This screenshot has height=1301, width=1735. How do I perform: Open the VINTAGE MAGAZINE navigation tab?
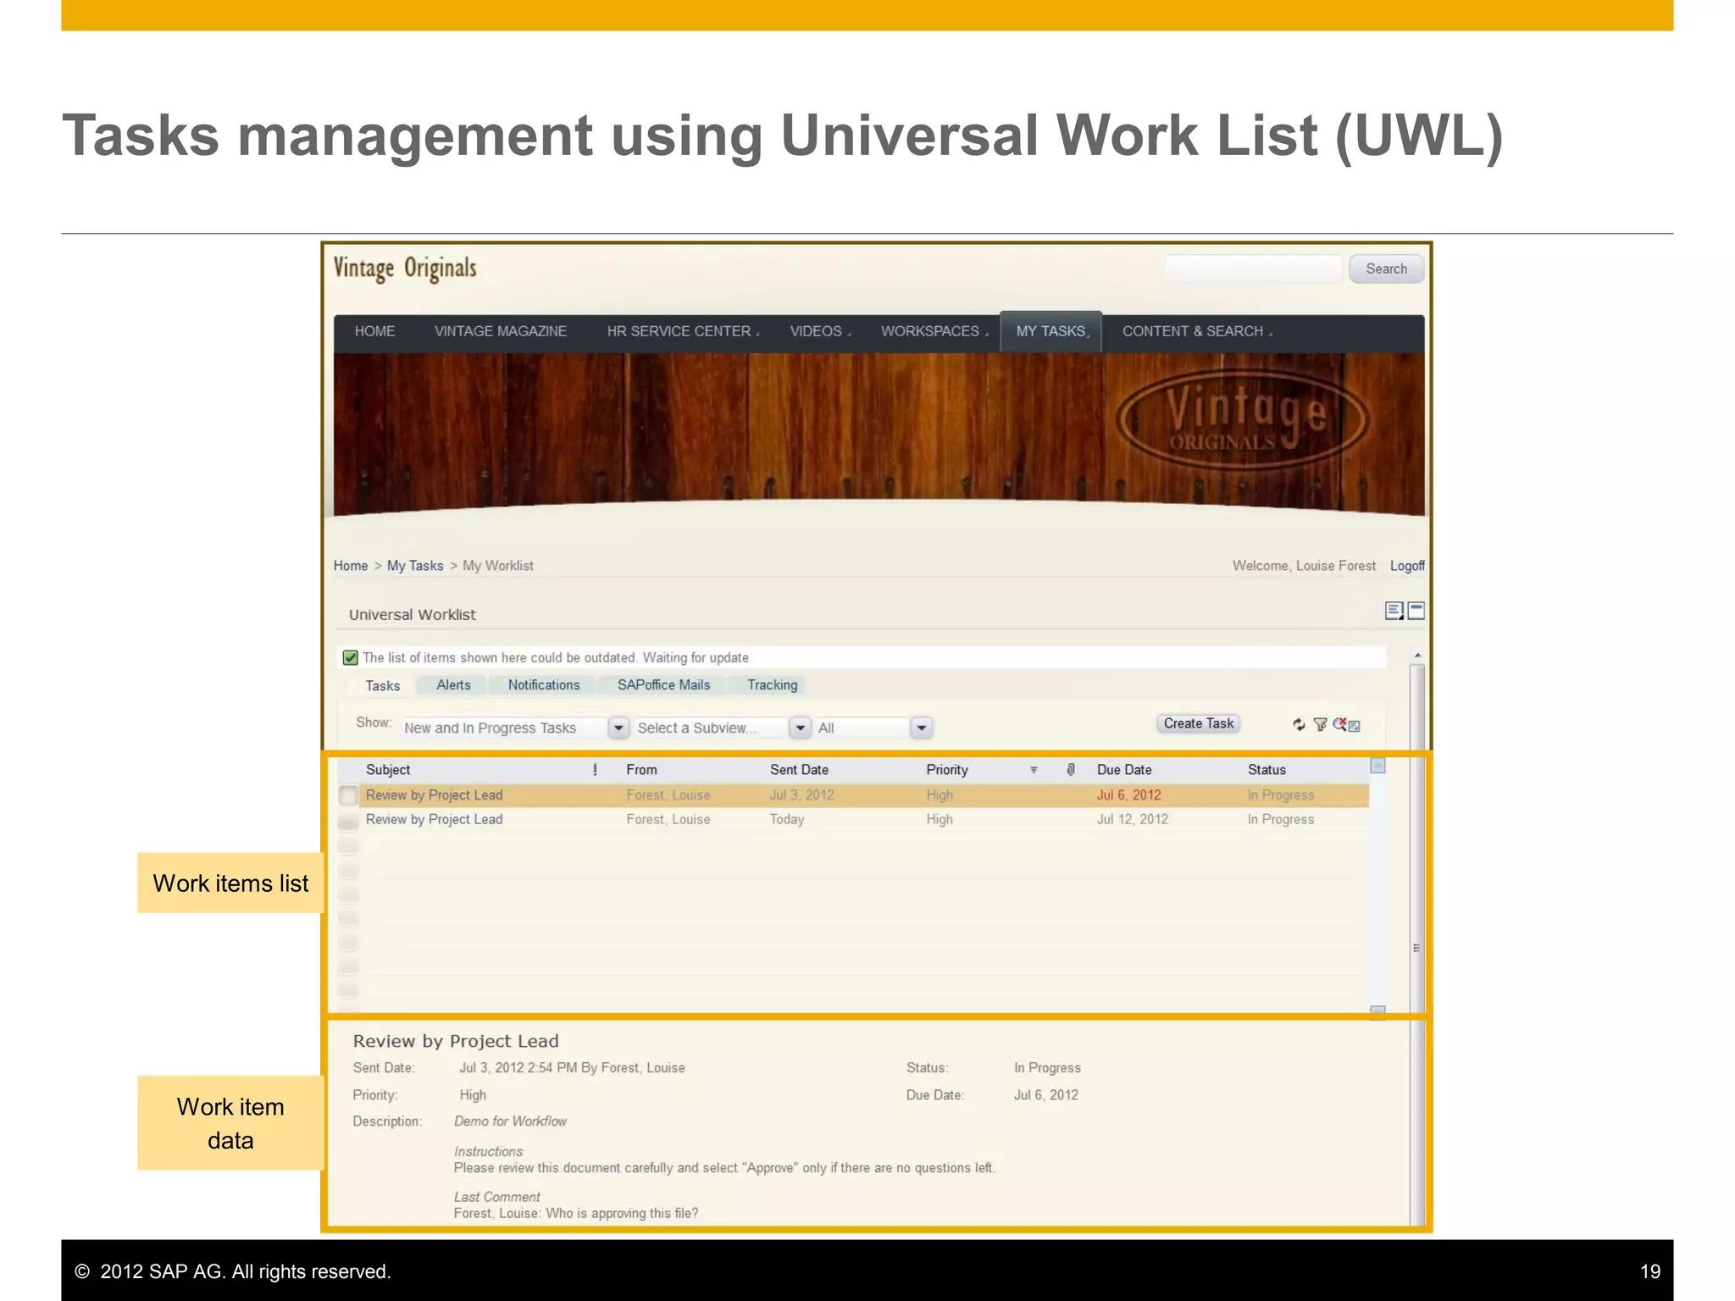coord(501,331)
